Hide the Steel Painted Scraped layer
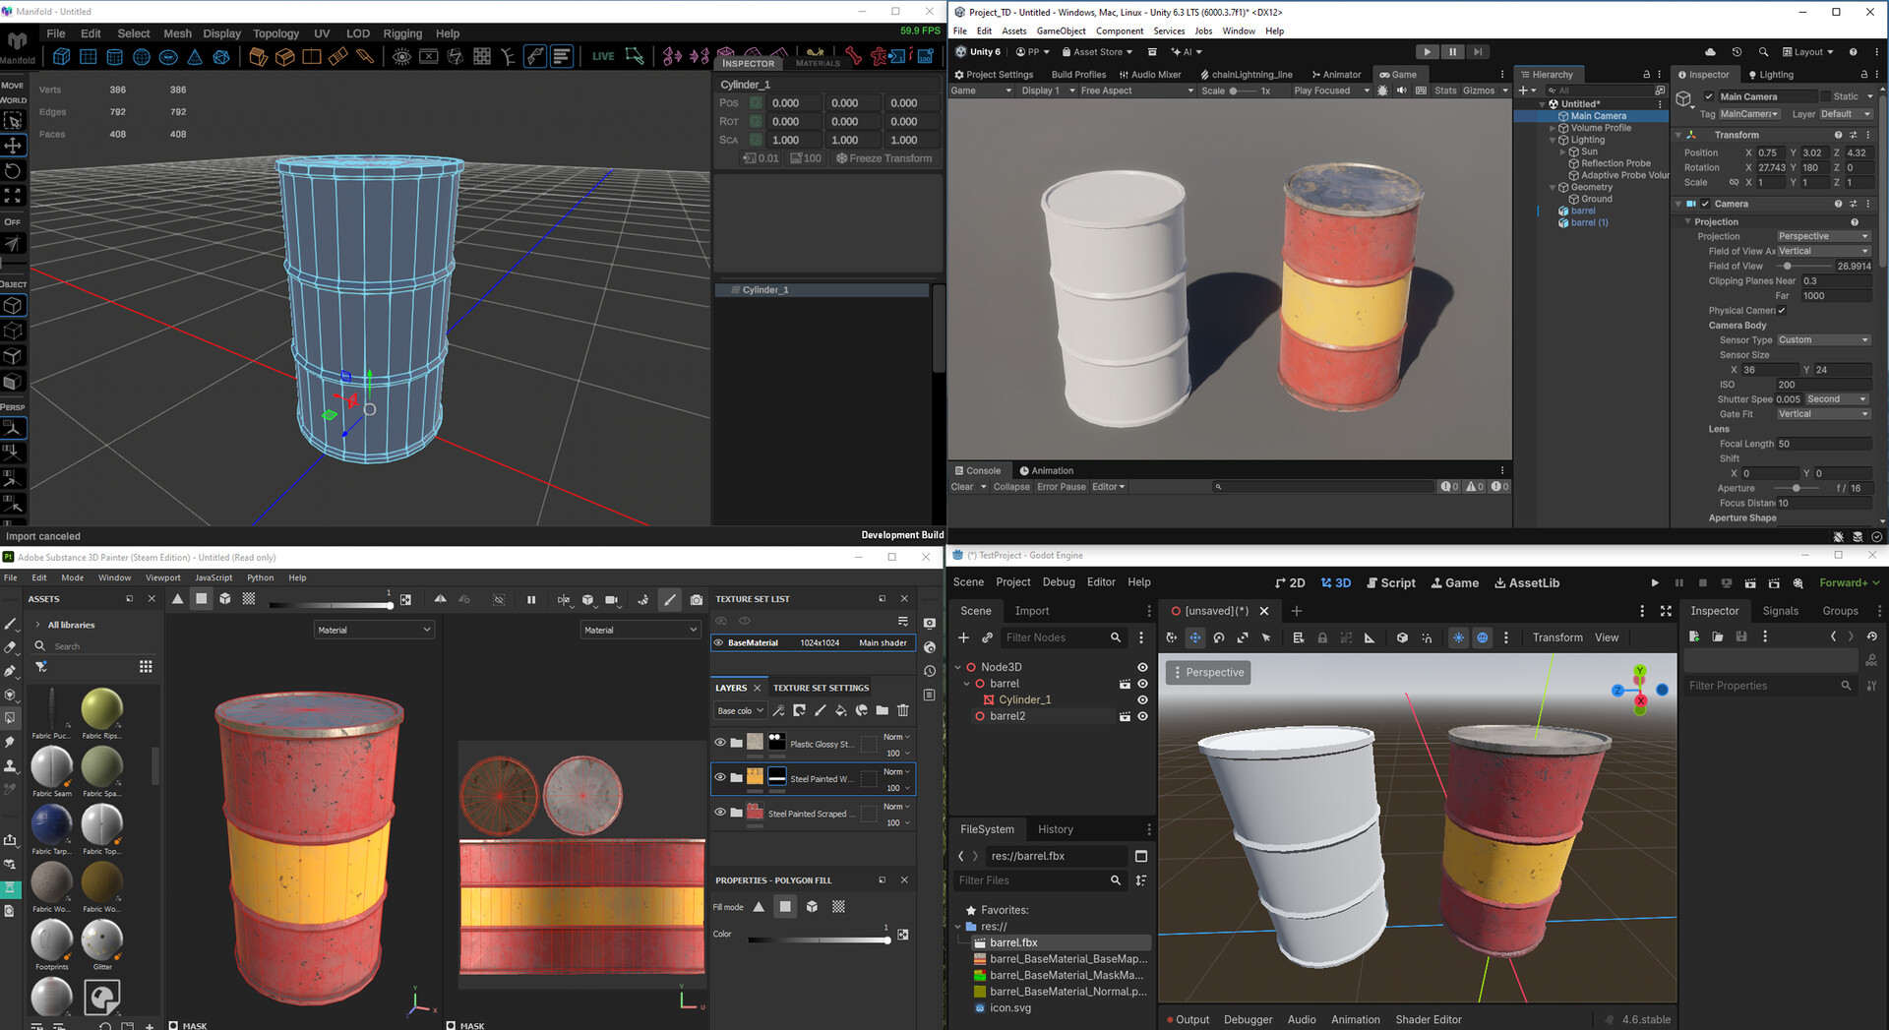The image size is (1889, 1030). coord(719,813)
